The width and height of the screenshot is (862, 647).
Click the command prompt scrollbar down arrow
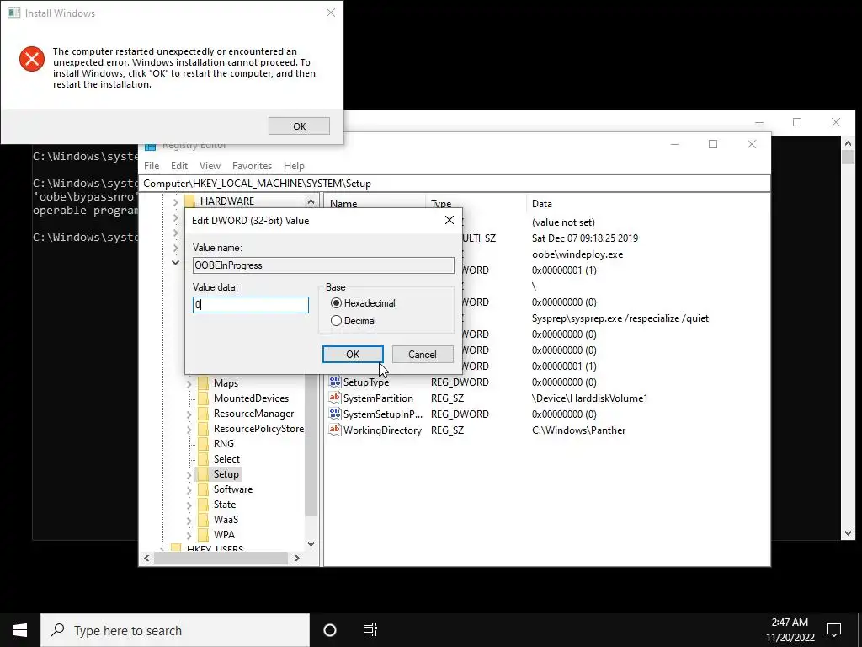click(848, 532)
